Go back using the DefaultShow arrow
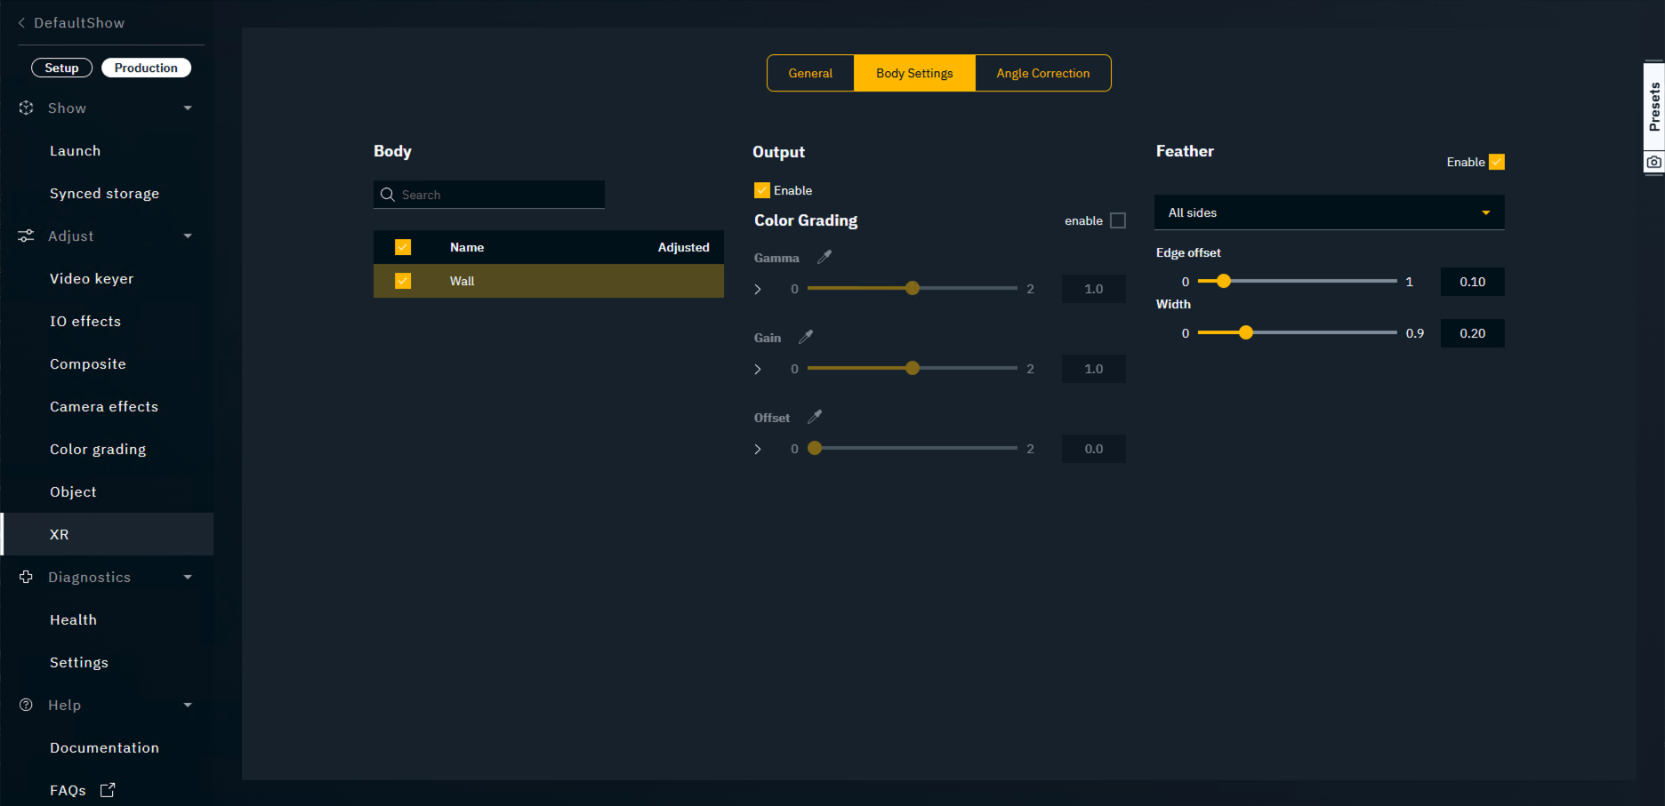Viewport: 1665px width, 806px height. pyautogui.click(x=21, y=22)
